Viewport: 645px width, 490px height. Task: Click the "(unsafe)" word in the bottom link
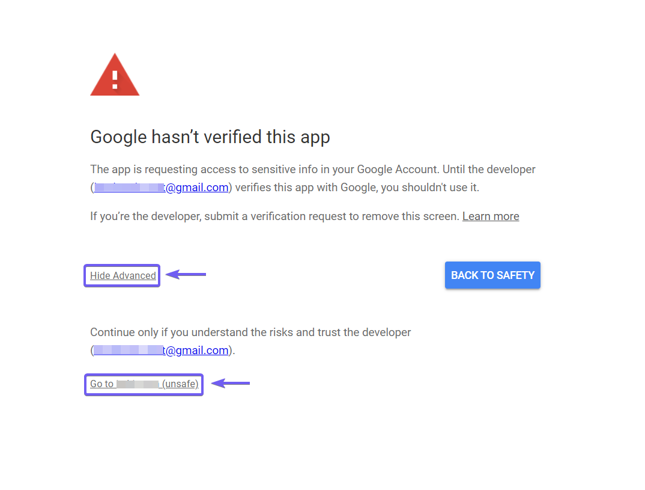pos(180,384)
